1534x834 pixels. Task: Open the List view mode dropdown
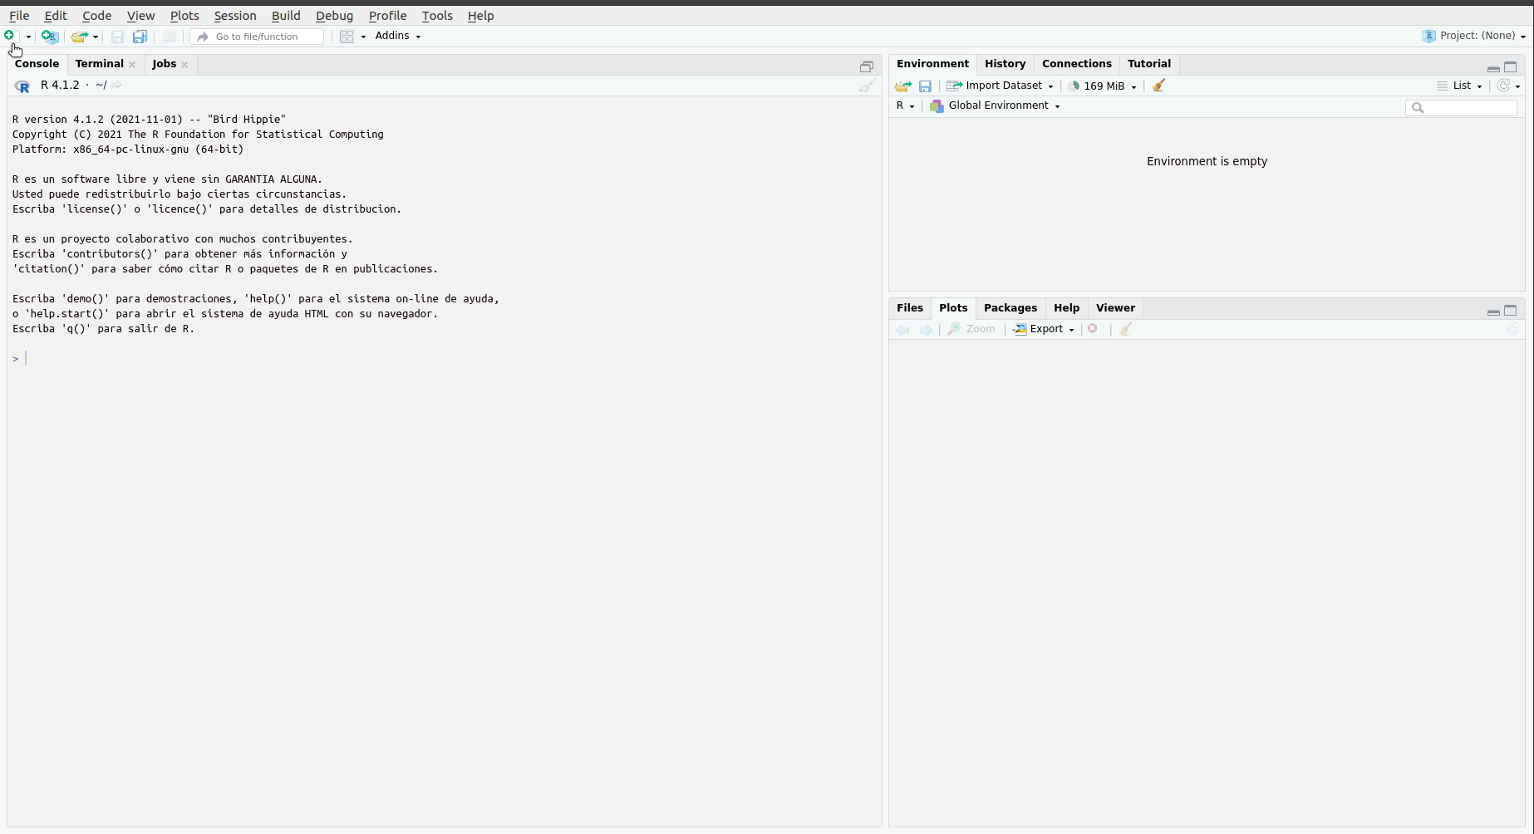pos(1460,86)
